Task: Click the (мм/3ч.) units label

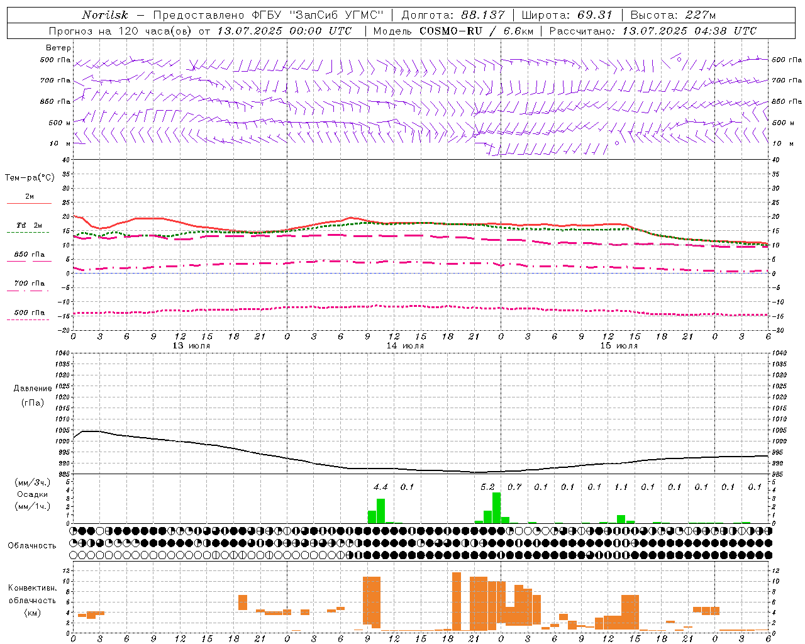Action: pyautogui.click(x=32, y=483)
